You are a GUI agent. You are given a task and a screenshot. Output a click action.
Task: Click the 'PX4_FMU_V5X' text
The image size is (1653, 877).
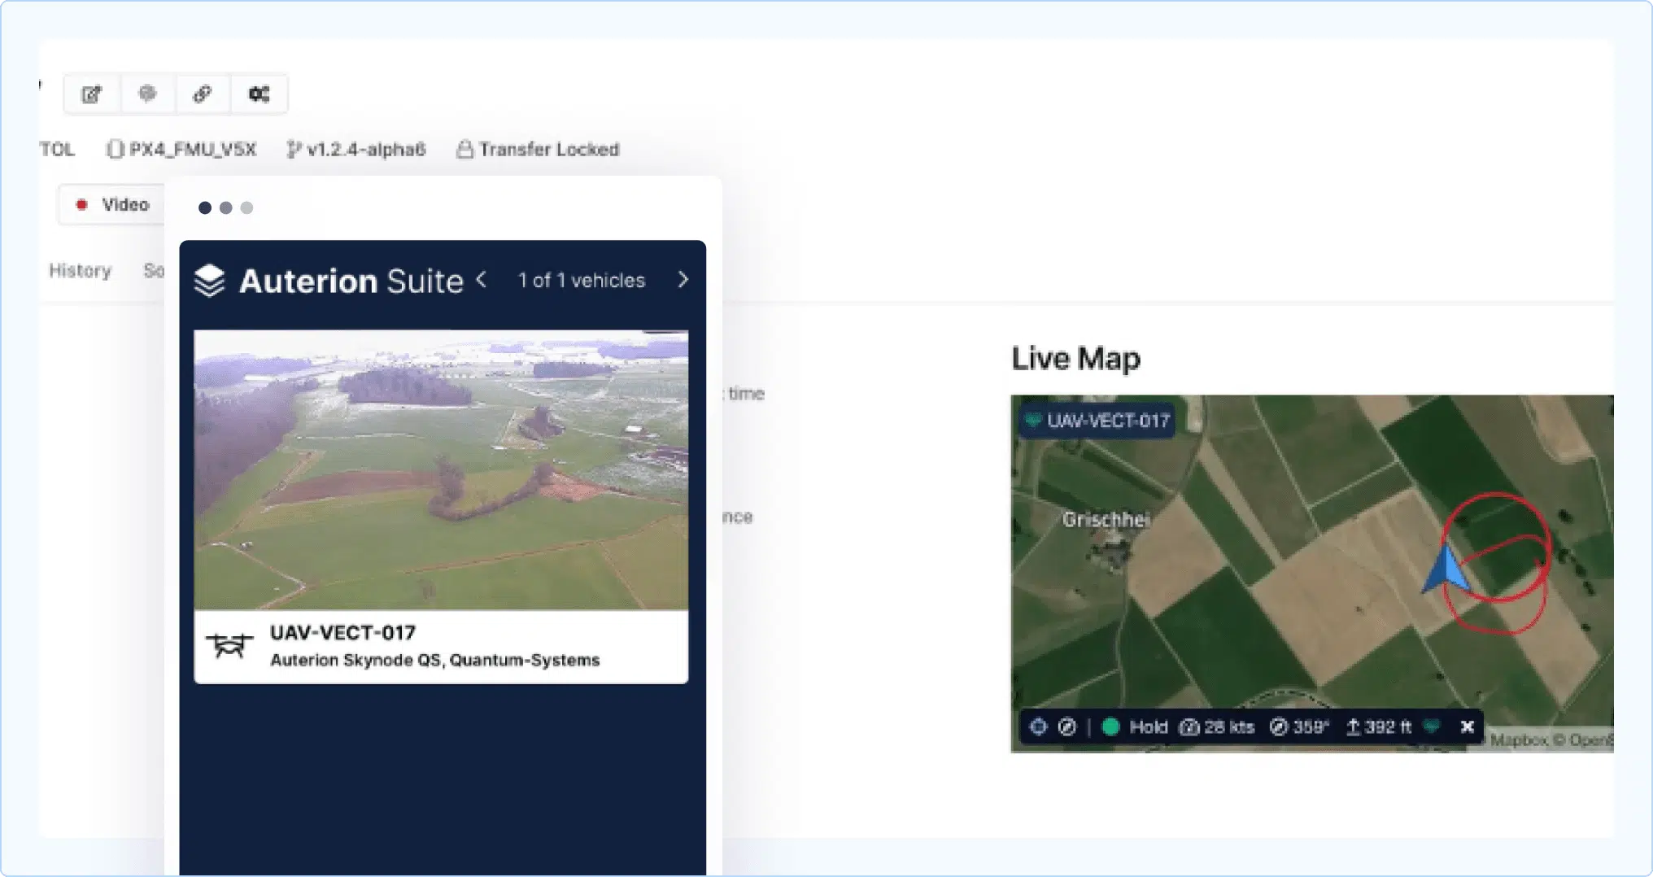point(193,150)
